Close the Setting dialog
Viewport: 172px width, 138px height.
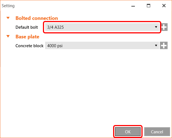pyautogui.click(x=164, y=6)
